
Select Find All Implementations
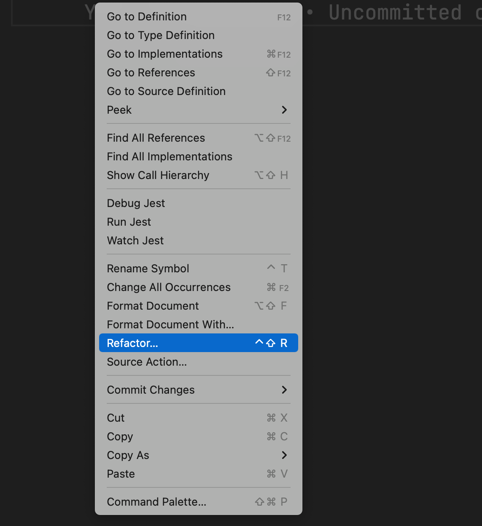tap(169, 157)
